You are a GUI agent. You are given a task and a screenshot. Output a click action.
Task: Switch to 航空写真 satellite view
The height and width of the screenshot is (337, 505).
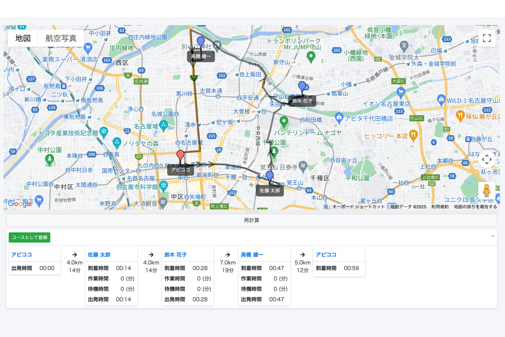click(61, 38)
